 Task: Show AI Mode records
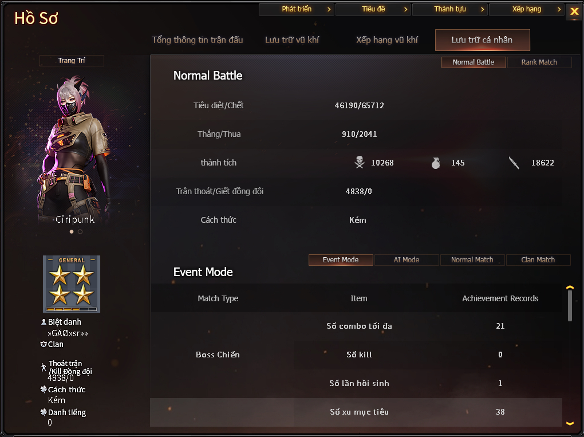click(407, 259)
